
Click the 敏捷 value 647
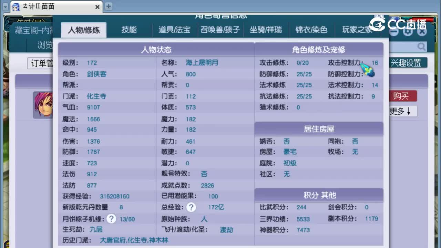[x=191, y=152]
